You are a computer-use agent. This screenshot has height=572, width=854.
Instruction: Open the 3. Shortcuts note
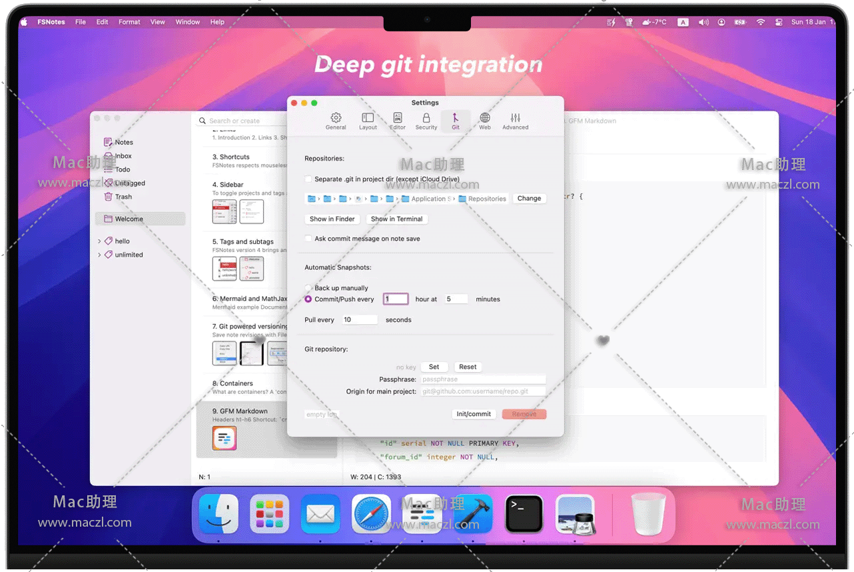tap(242, 161)
